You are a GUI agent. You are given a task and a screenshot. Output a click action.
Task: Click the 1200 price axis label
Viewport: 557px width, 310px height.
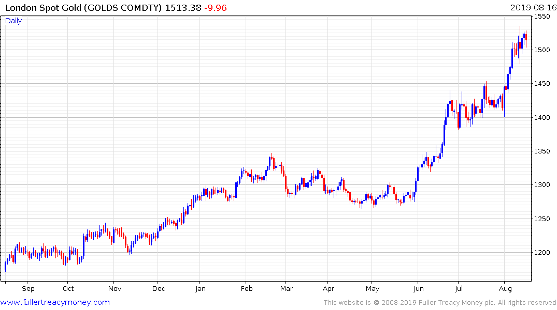(x=542, y=253)
